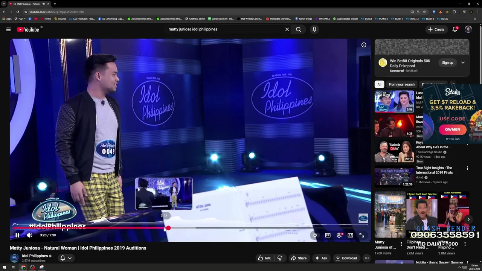Open the Idol Philippines channel name link
482x271 pixels.
coord(35,256)
